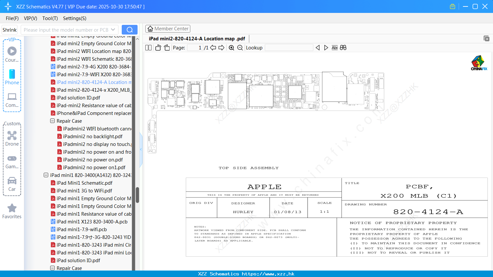Open iPad mini1-7.9-wifi.pcb
This screenshot has height=277, width=493.
pos(79,230)
